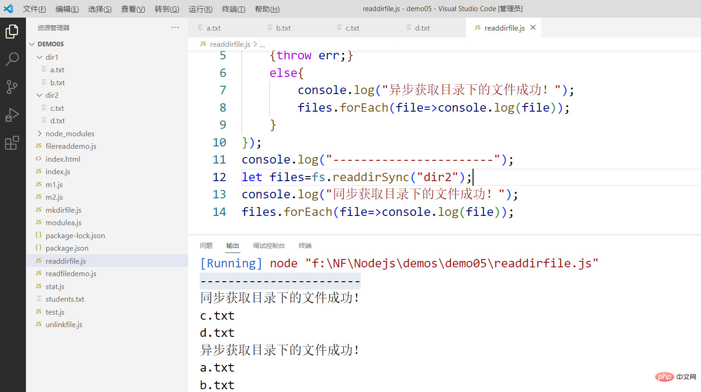Switch to the c.txt editor tab
The width and height of the screenshot is (701, 392).
(x=362, y=28)
